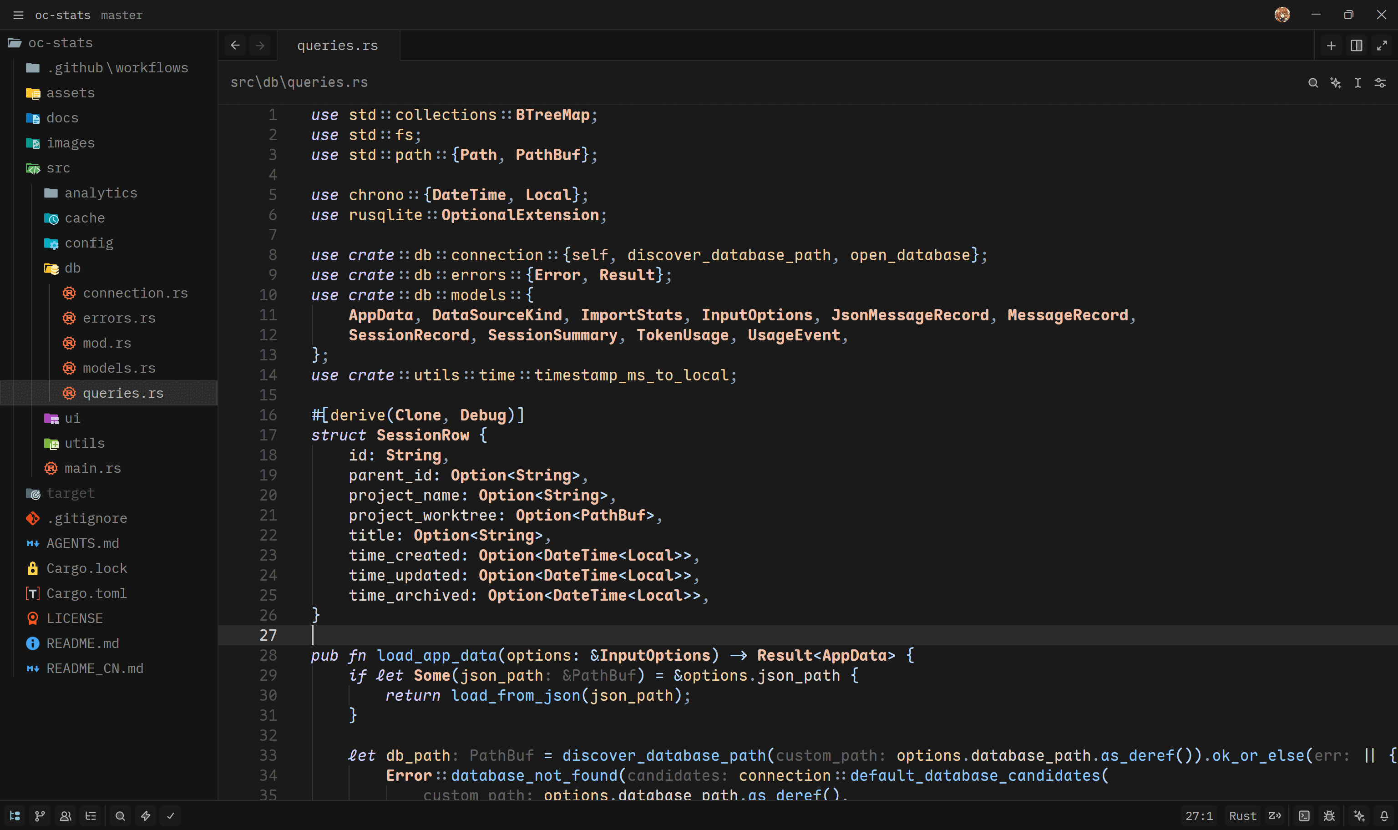Open project diagnostics checkmark icon
1398x830 pixels.
[171, 816]
